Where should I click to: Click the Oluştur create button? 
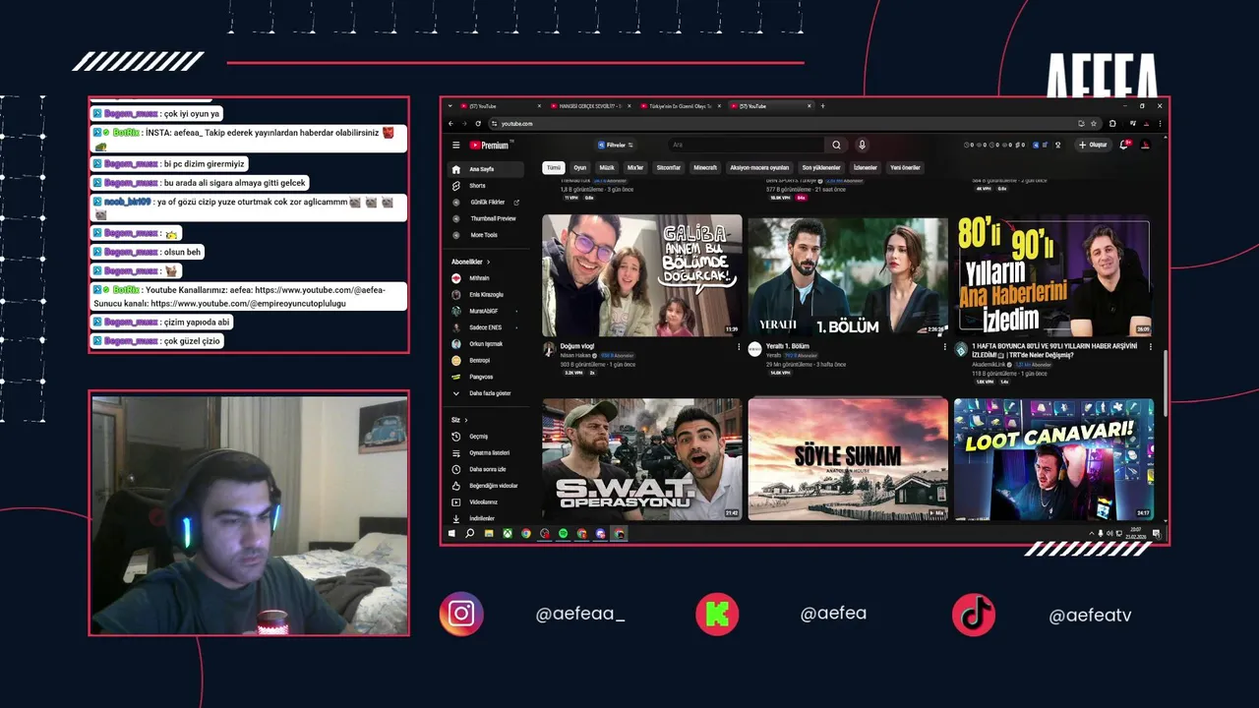tap(1093, 145)
